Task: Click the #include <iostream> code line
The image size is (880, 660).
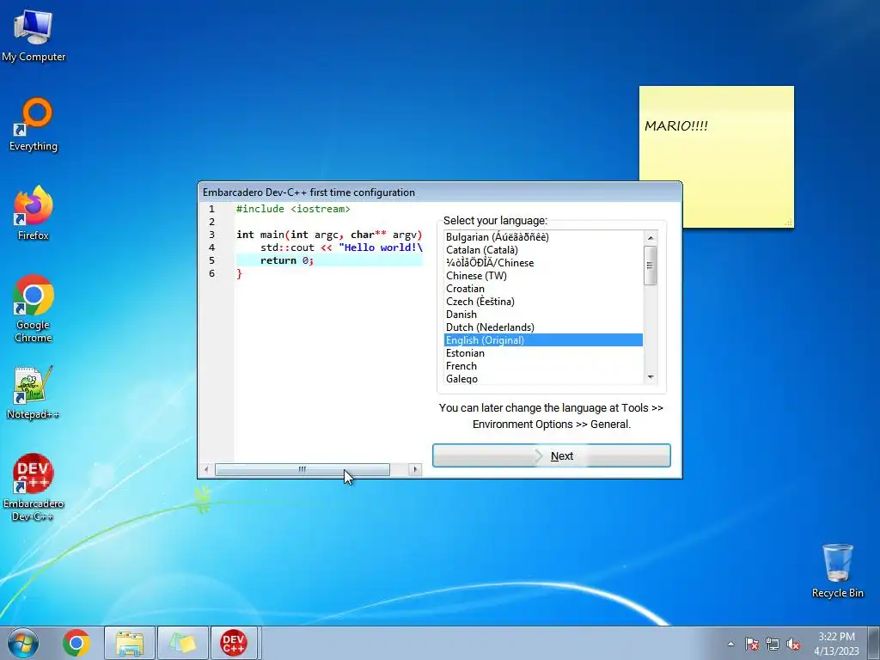Action: point(293,209)
